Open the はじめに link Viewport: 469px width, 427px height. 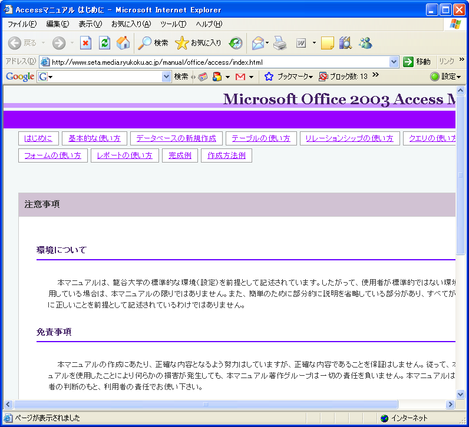pos(38,138)
